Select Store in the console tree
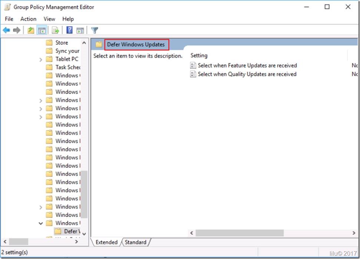The height and width of the screenshot is (259, 360). pos(62,43)
